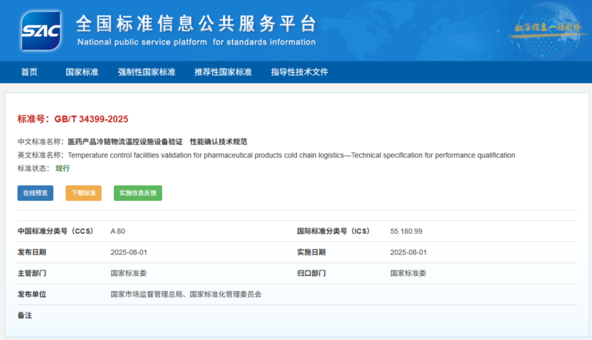This screenshot has height=340, width=592.
Task: Click the 归口部门 value 国家标准委
Action: (x=408, y=273)
